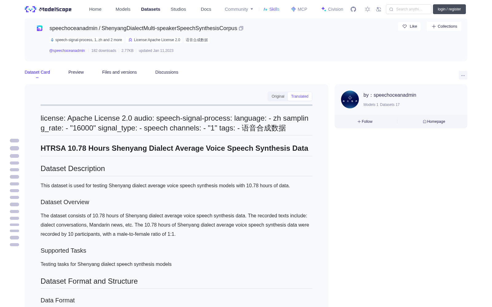Click the speechoceanadmin round avatar
Image resolution: width=492 pixels, height=307 pixels.
coord(350,99)
